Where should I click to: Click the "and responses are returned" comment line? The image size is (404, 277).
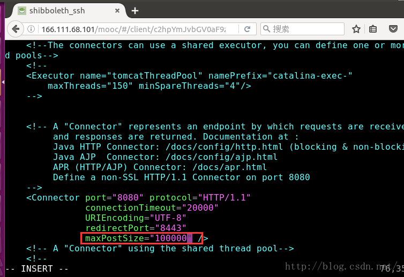pos(176,136)
